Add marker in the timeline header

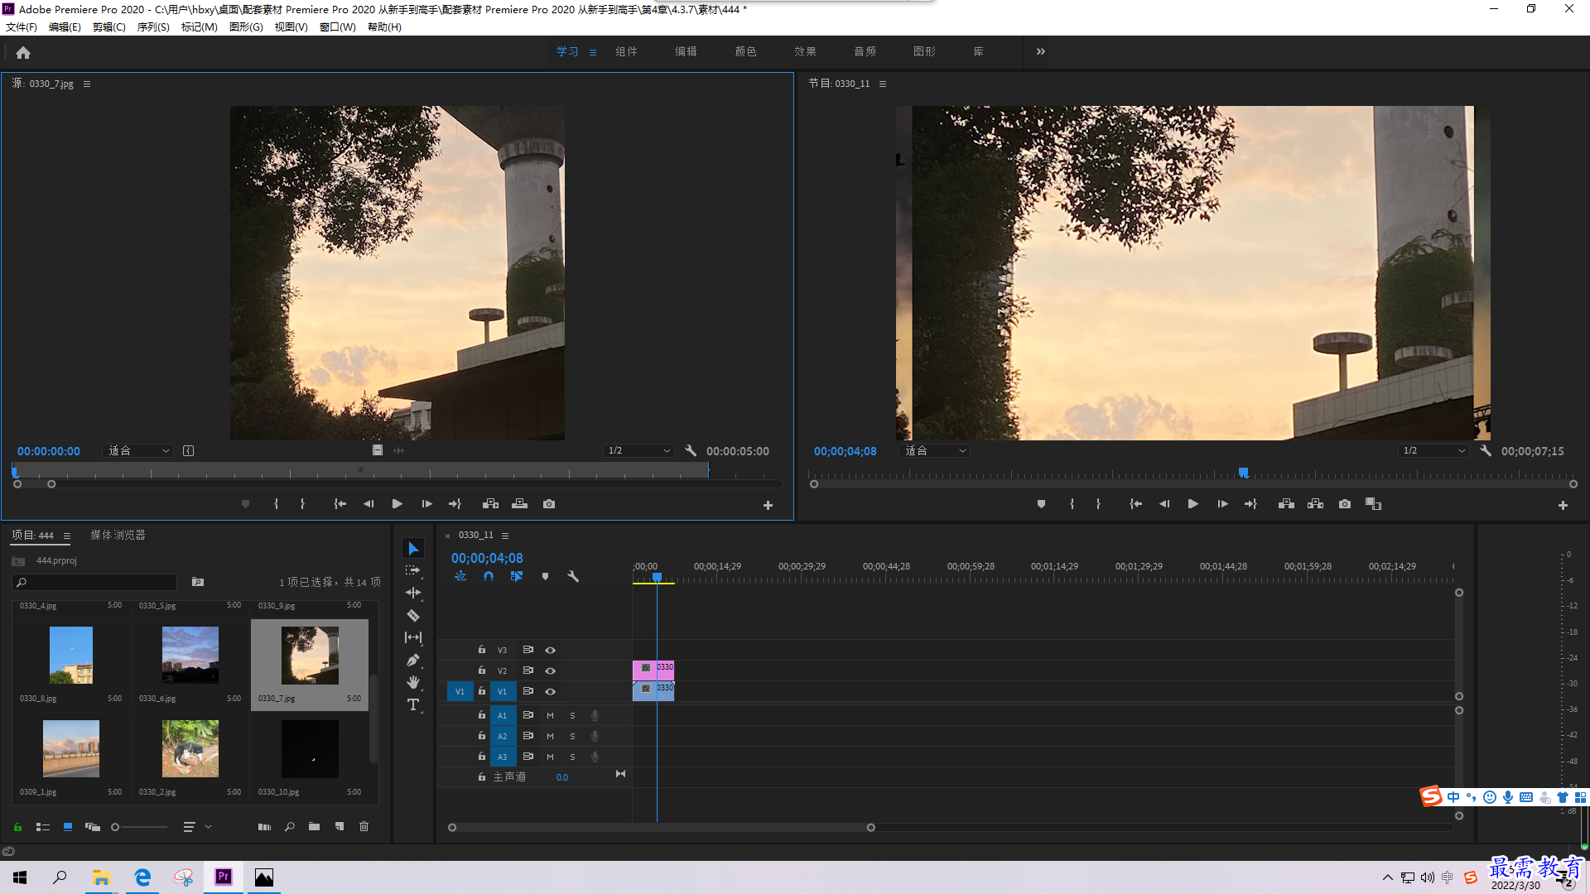(x=545, y=576)
